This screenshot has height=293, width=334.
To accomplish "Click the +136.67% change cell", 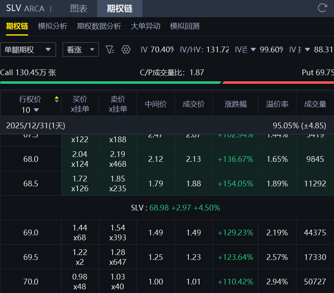I will click(235, 159).
